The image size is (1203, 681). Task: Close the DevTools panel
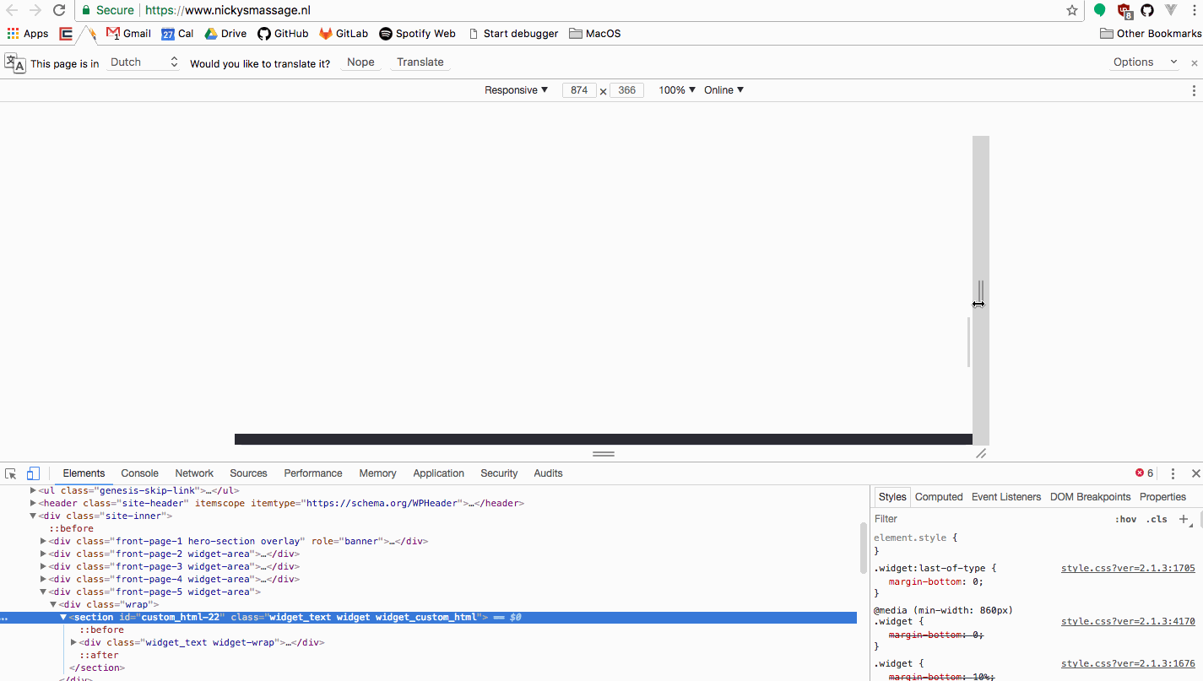pyautogui.click(x=1195, y=473)
